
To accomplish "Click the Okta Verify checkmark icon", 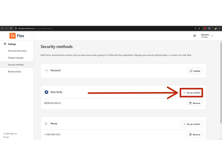I will [x=46, y=92].
